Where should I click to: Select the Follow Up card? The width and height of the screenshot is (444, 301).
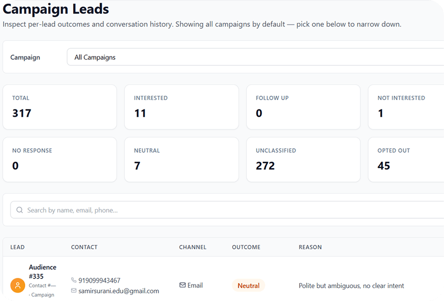point(303,107)
